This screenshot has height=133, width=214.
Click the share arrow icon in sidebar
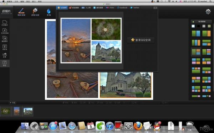(x=5, y=55)
